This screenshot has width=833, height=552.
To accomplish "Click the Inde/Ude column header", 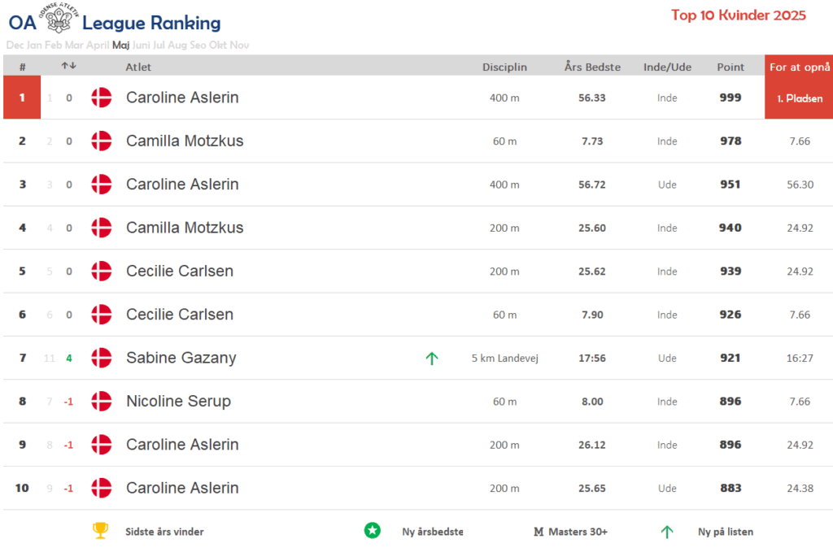I will [667, 67].
